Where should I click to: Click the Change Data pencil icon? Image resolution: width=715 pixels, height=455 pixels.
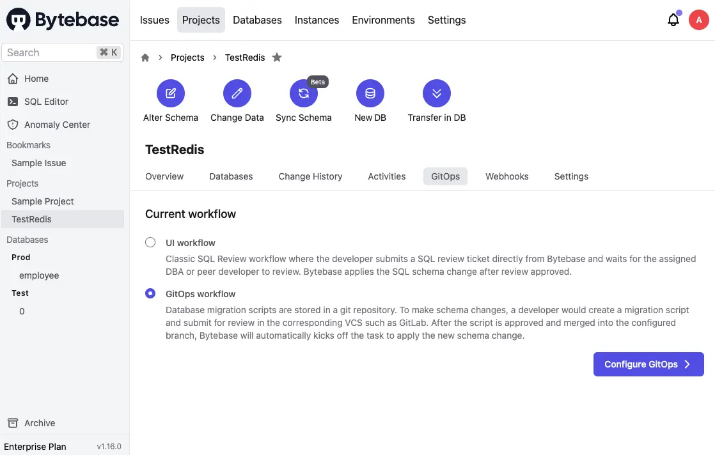coord(237,93)
